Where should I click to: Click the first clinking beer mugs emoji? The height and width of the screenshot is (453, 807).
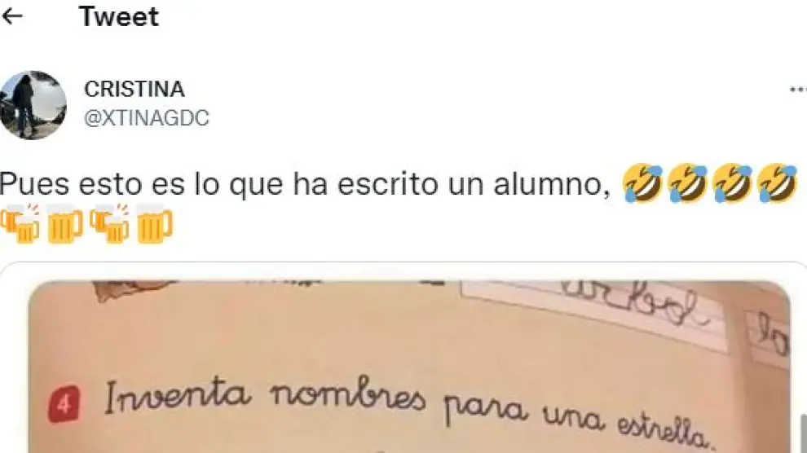tap(20, 223)
